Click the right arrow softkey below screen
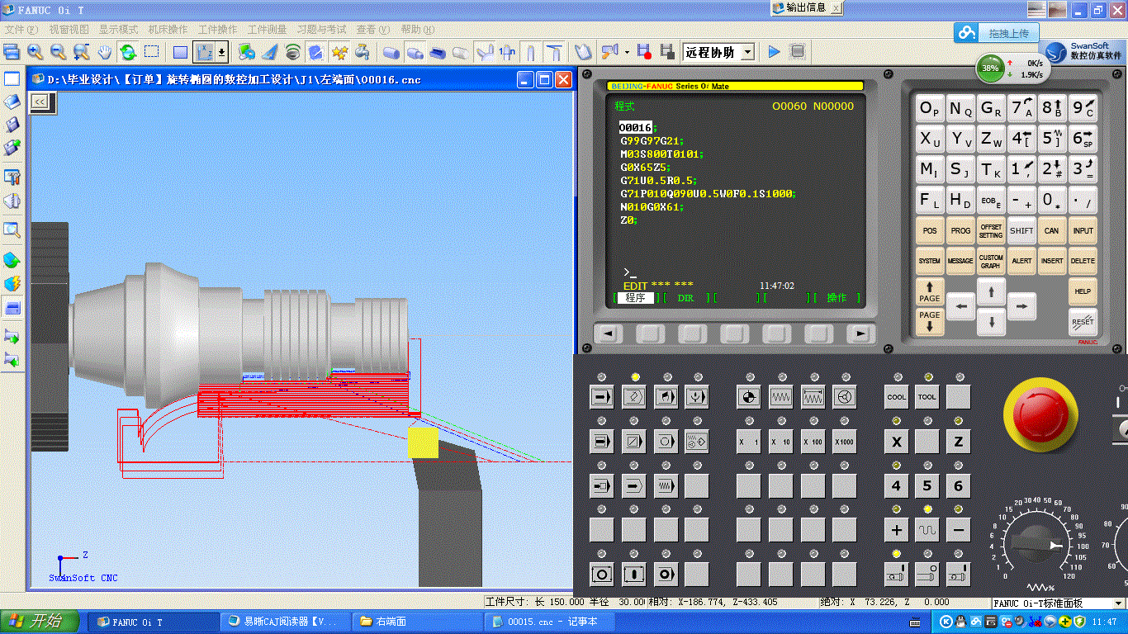Screen dimensions: 1128x634 coord(860,334)
